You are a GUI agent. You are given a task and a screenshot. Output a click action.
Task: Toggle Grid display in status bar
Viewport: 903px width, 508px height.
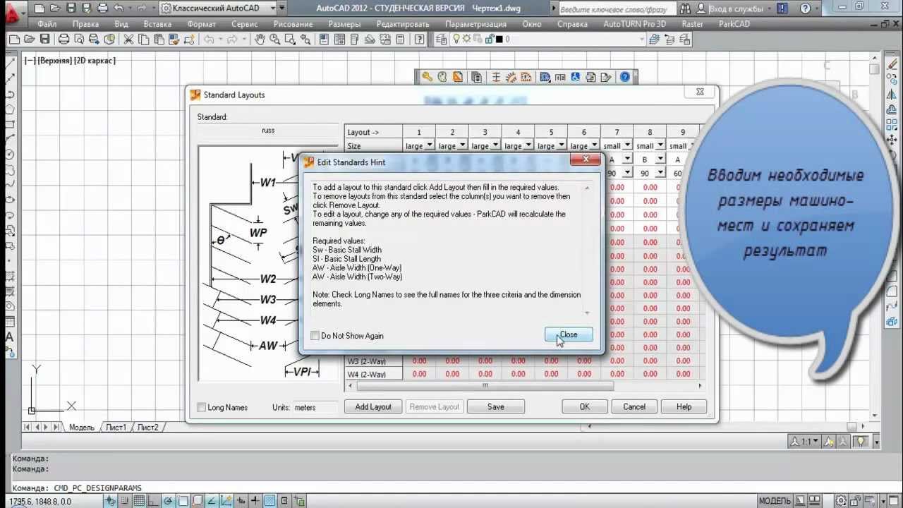[x=140, y=501]
